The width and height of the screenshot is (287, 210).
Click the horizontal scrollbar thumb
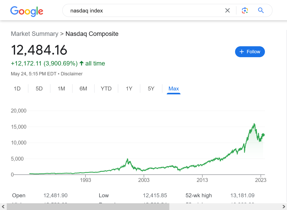coord(88,207)
